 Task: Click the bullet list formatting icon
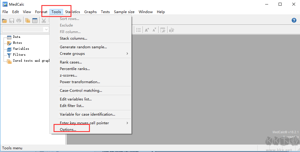(138, 30)
